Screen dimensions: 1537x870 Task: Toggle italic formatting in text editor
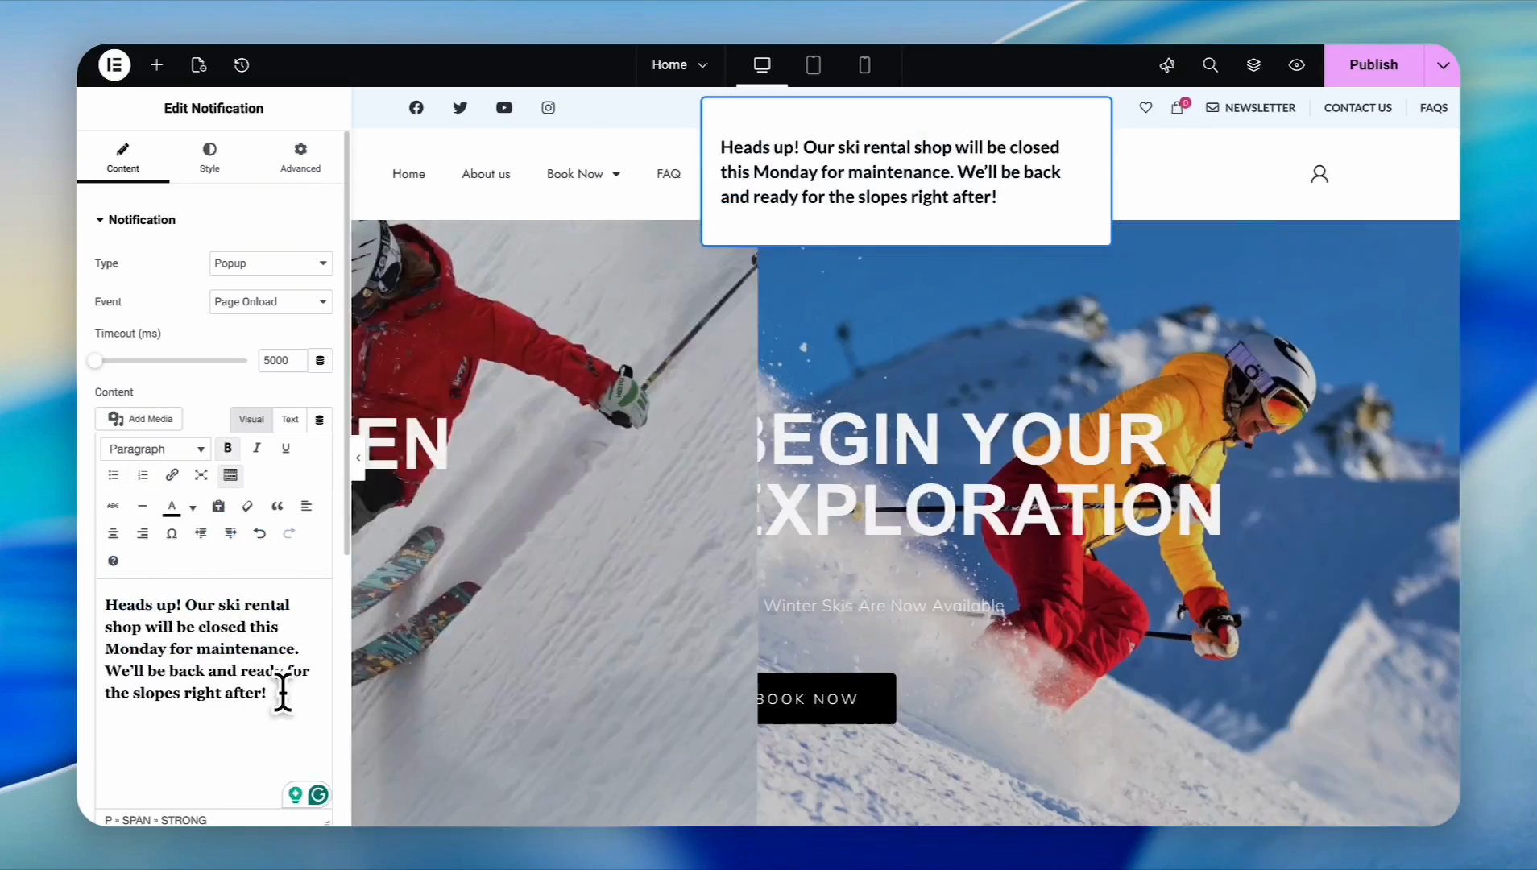(x=257, y=449)
